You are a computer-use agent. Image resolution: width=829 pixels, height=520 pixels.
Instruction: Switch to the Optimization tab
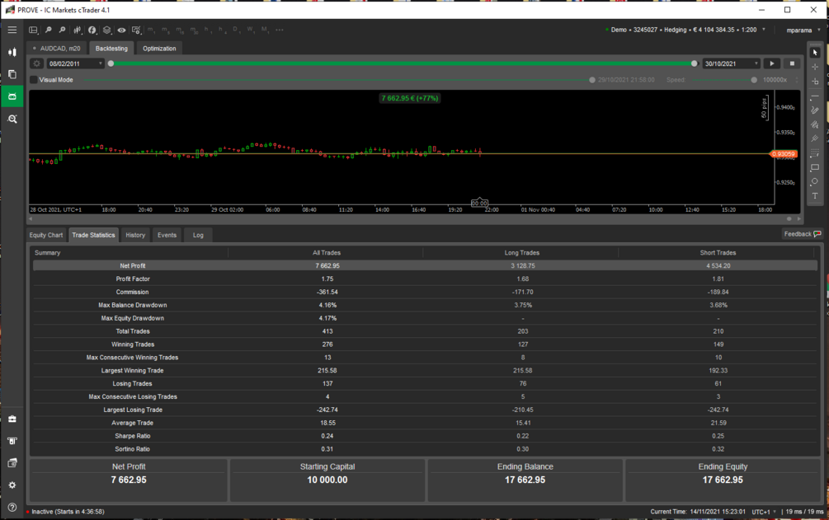(x=159, y=48)
